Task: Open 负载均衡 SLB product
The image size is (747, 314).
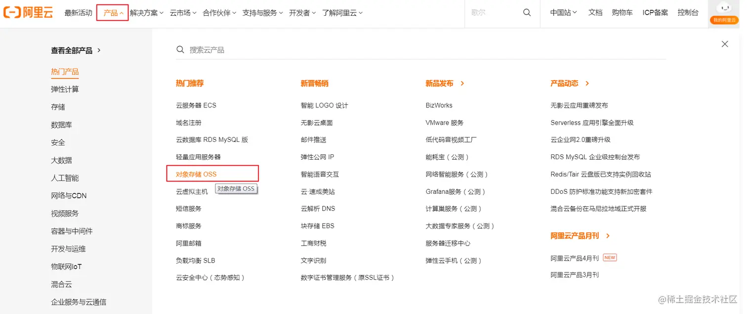Action: [x=196, y=261]
